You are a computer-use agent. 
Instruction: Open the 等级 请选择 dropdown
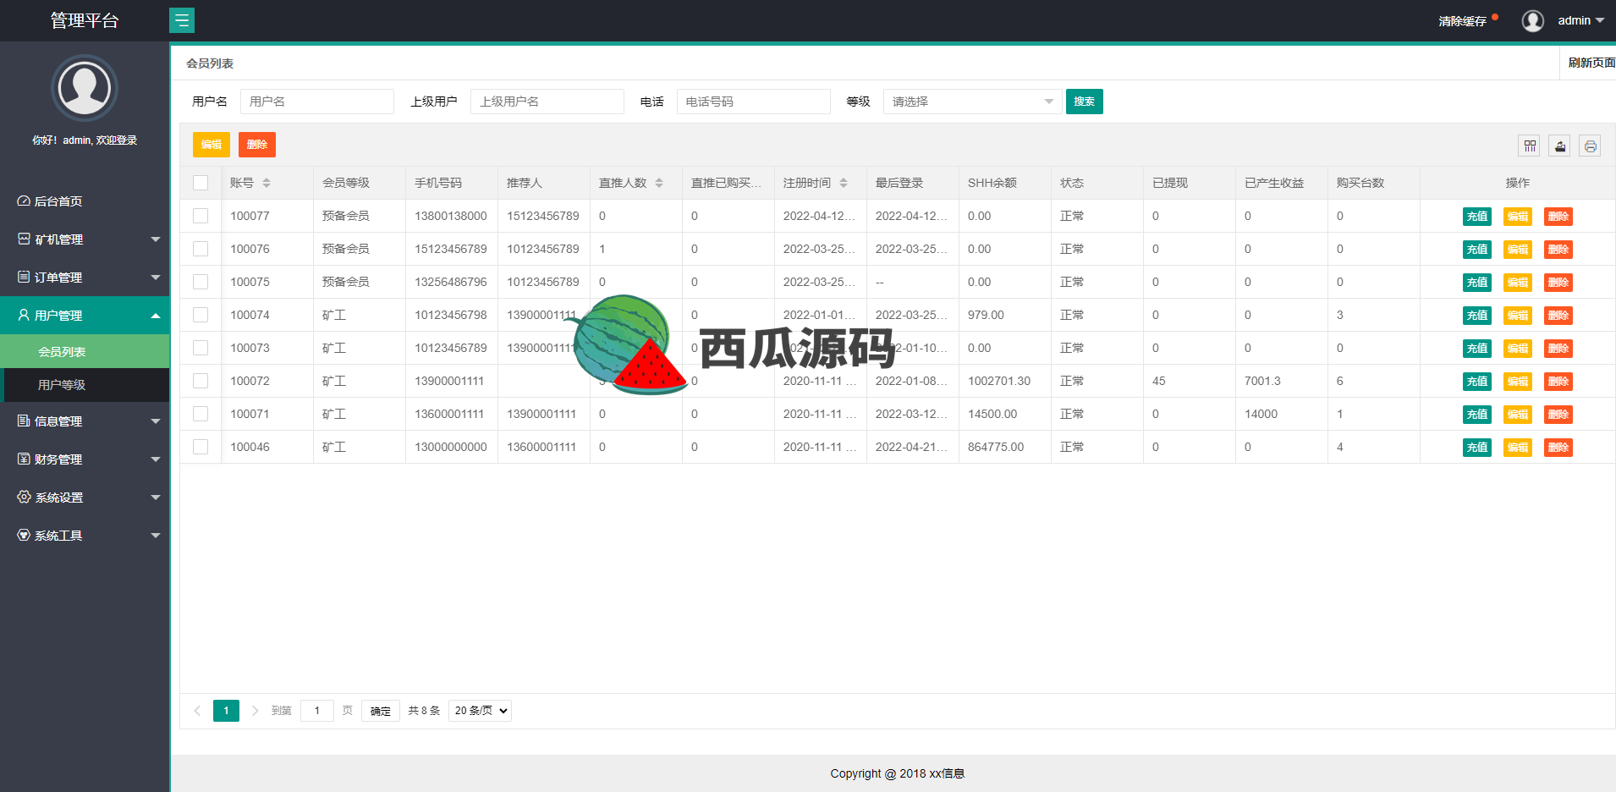tap(972, 102)
